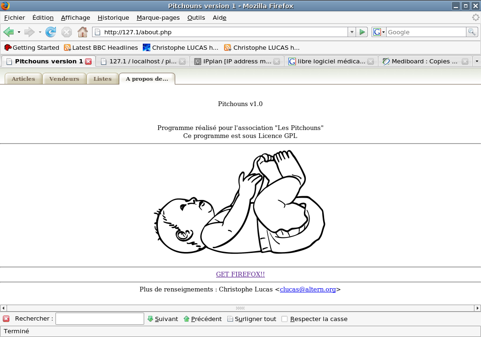
Task: Click the clucas@altern.org email link
Action: coord(308,289)
